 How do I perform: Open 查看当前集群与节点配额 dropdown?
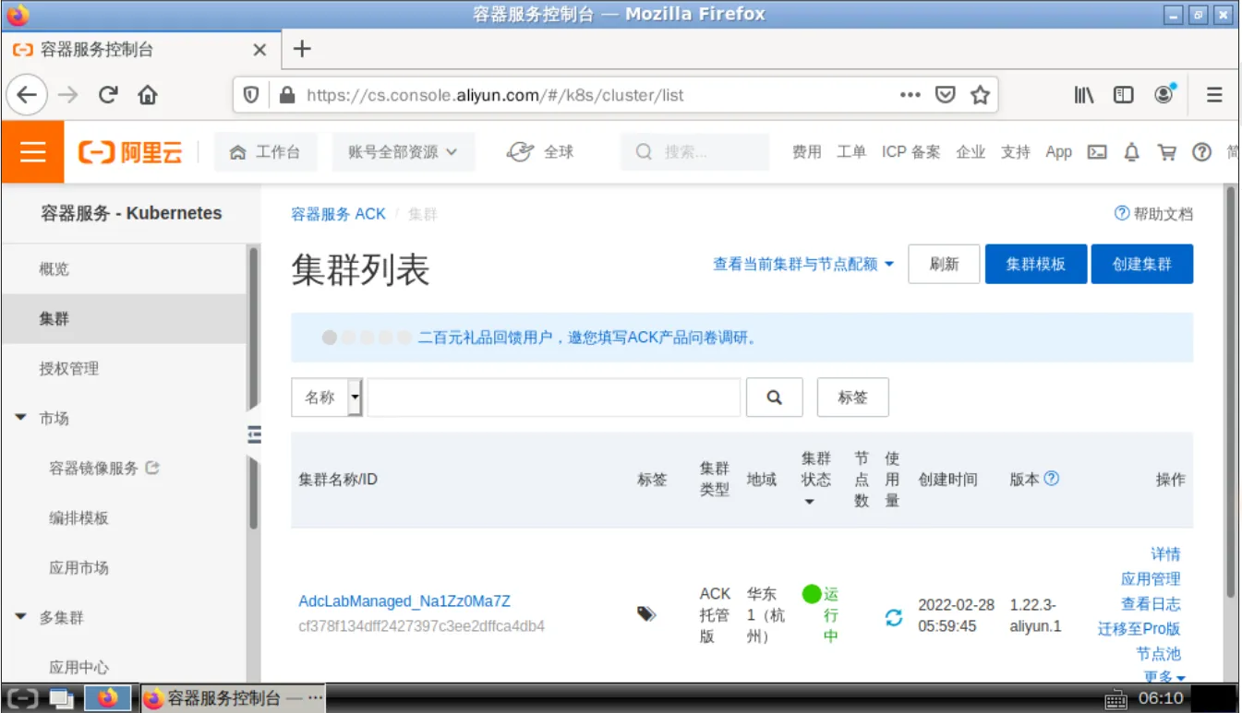click(x=803, y=264)
